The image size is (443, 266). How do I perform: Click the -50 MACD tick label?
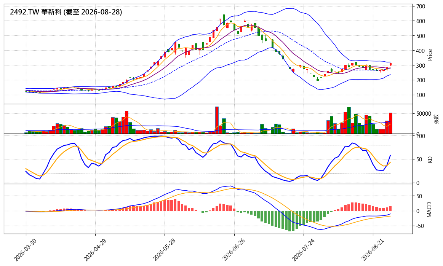click(419, 226)
